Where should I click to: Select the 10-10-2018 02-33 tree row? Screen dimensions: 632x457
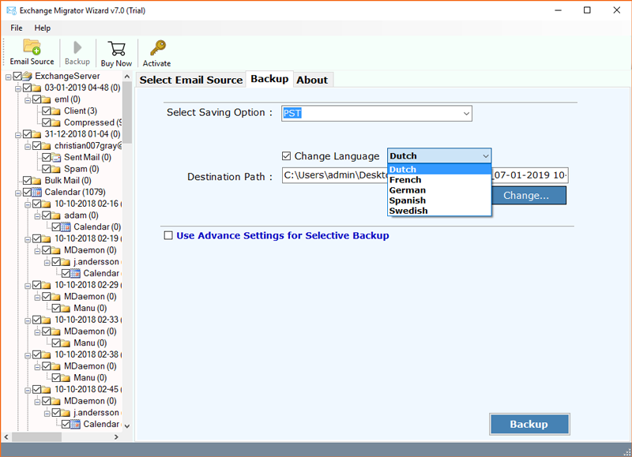point(87,320)
